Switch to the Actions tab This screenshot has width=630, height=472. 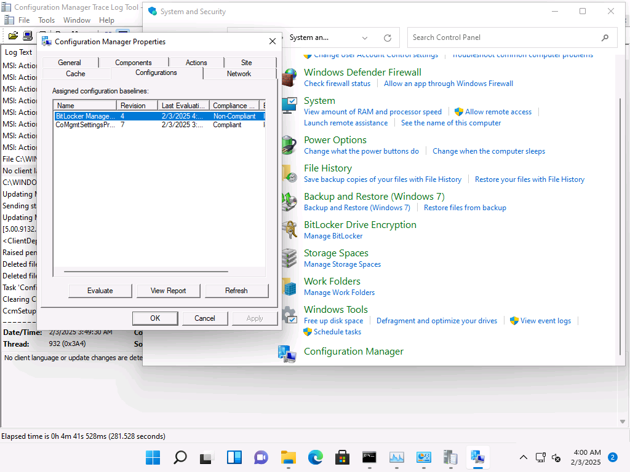[196, 63]
